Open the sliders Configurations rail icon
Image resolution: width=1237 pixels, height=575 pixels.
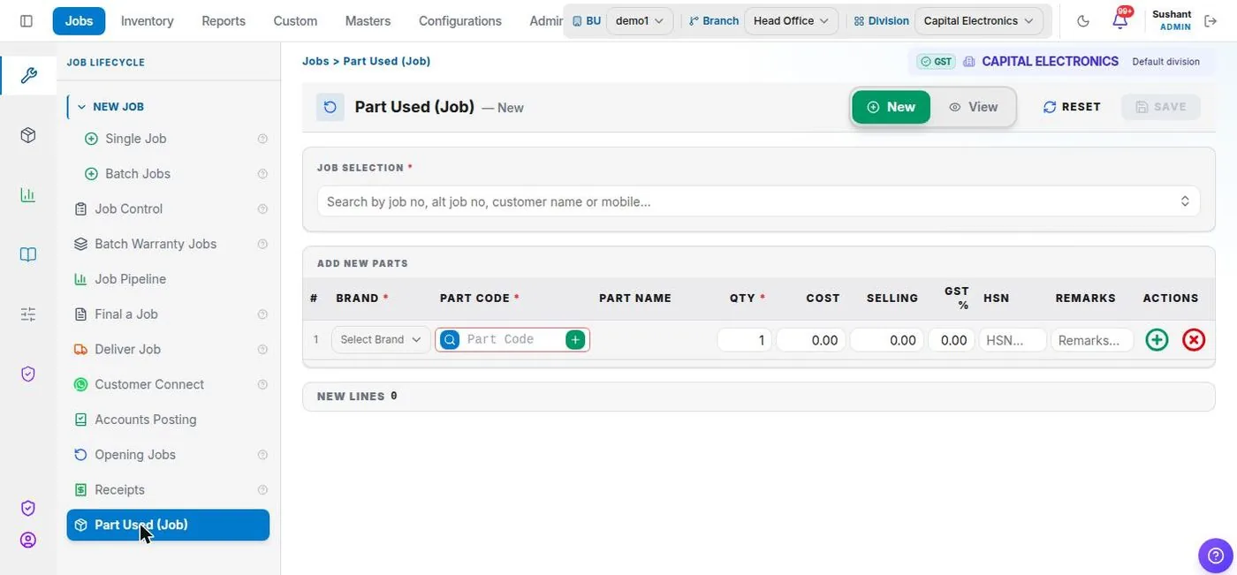coord(28,314)
